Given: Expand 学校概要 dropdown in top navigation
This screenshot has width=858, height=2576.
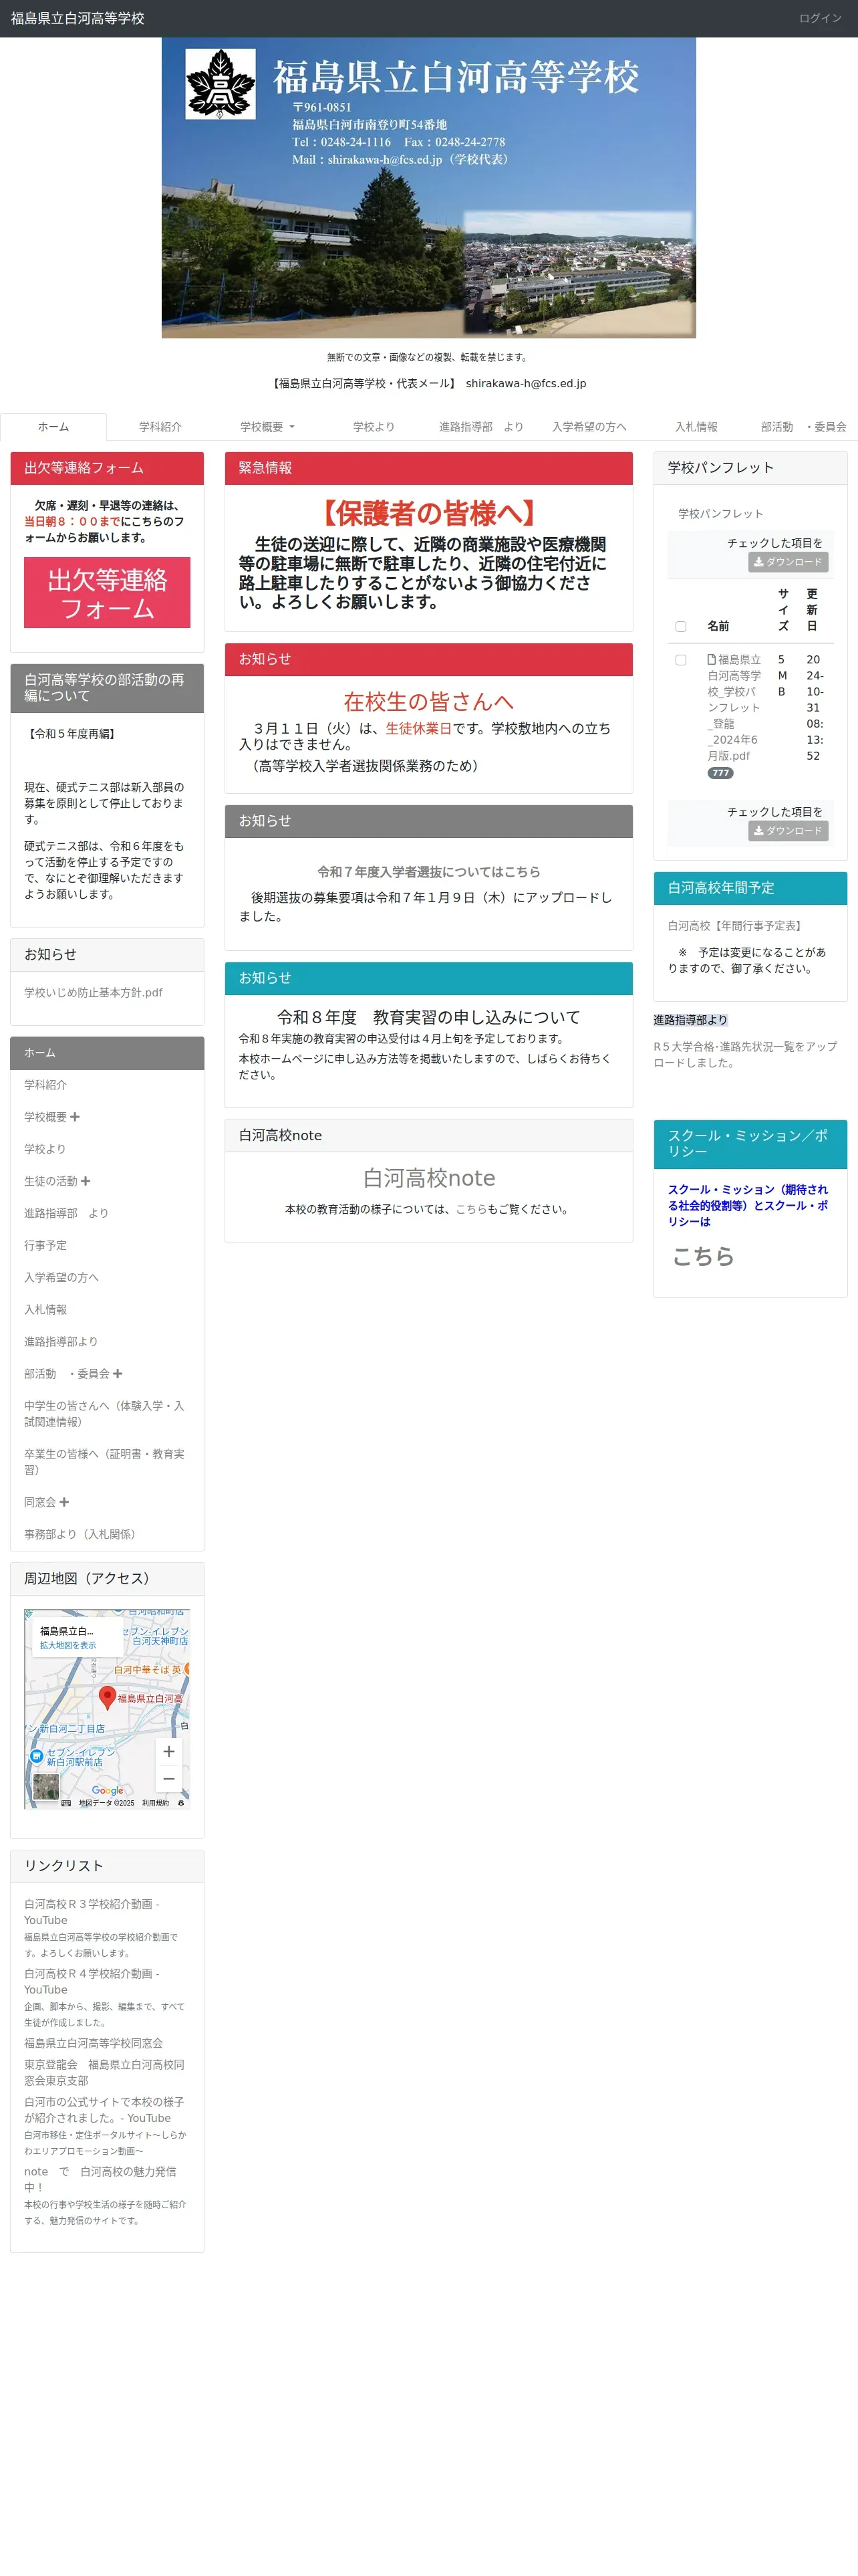Looking at the screenshot, I should coord(267,427).
